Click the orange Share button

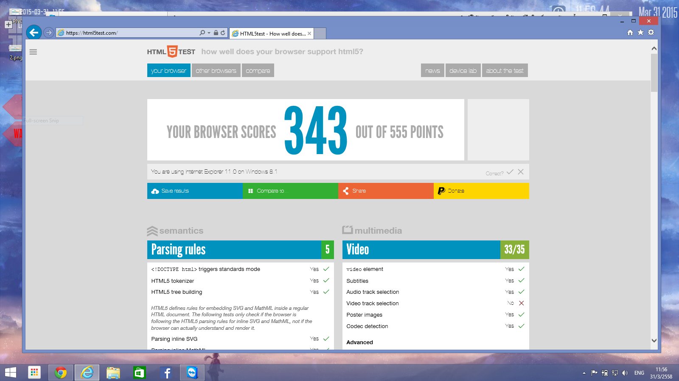coord(386,191)
